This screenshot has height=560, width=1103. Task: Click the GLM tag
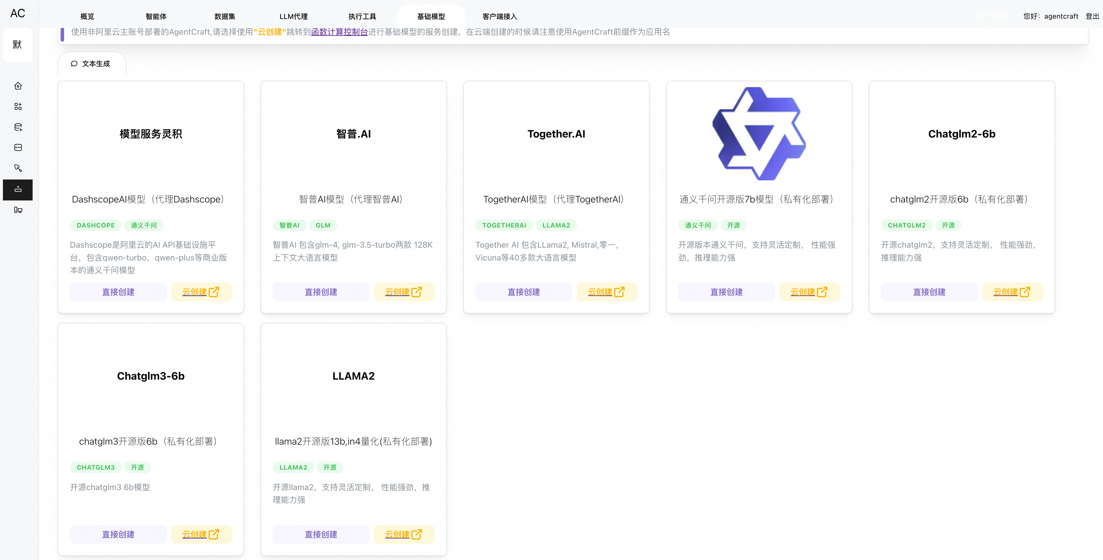[x=323, y=226]
